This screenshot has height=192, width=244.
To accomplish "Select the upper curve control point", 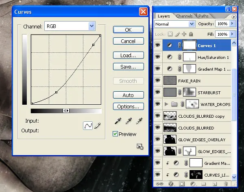I will click(x=93, y=45).
